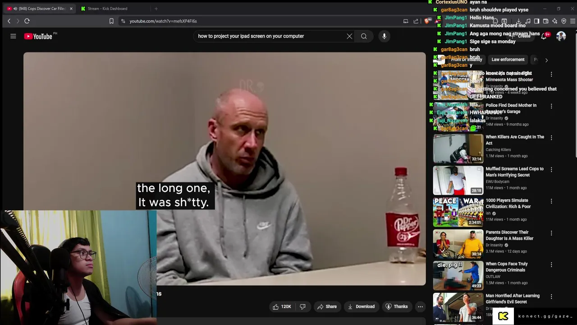Open the browser downloads icon
The height and width of the screenshot is (325, 577).
(x=518, y=21)
